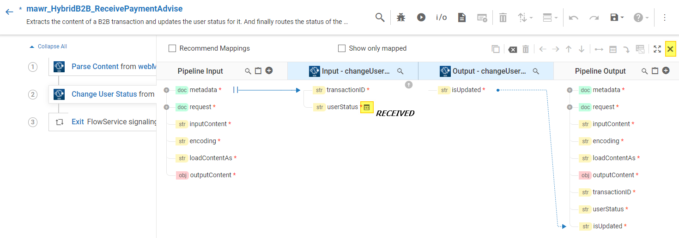Undo the last change

coord(574,17)
